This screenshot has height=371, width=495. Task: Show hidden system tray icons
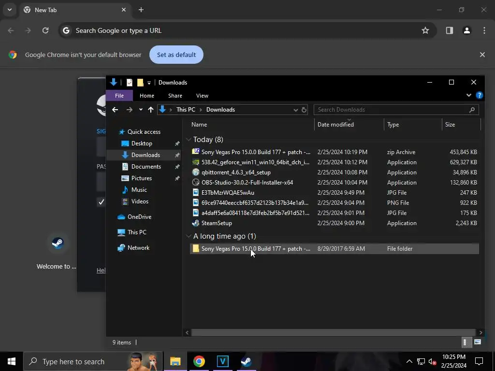pyautogui.click(x=409, y=361)
